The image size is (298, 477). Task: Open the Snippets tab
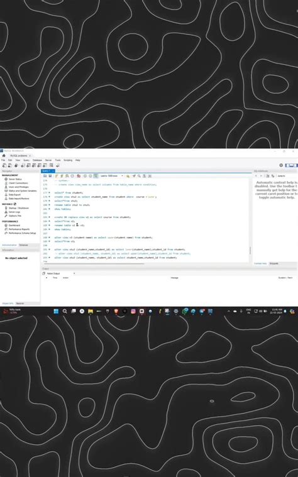[x=274, y=263]
